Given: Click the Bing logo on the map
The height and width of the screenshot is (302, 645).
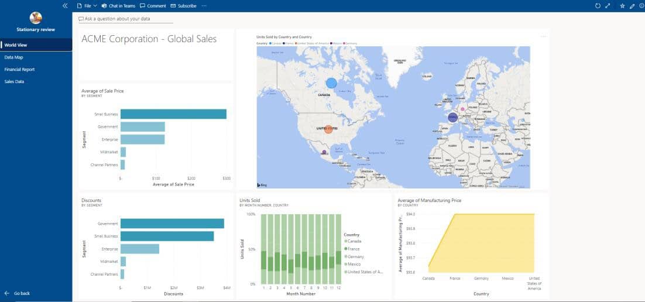Looking at the screenshot, I should click(x=262, y=185).
